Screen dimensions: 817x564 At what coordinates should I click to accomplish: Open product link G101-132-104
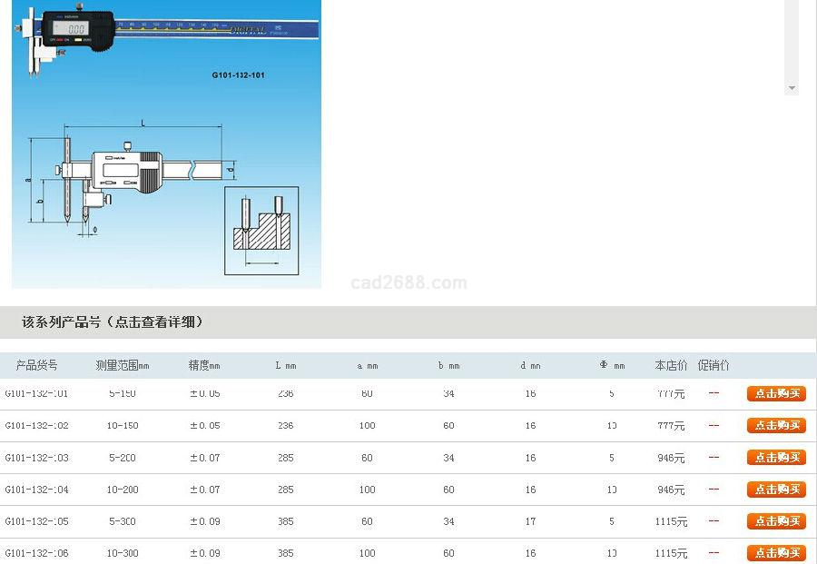tap(36, 490)
